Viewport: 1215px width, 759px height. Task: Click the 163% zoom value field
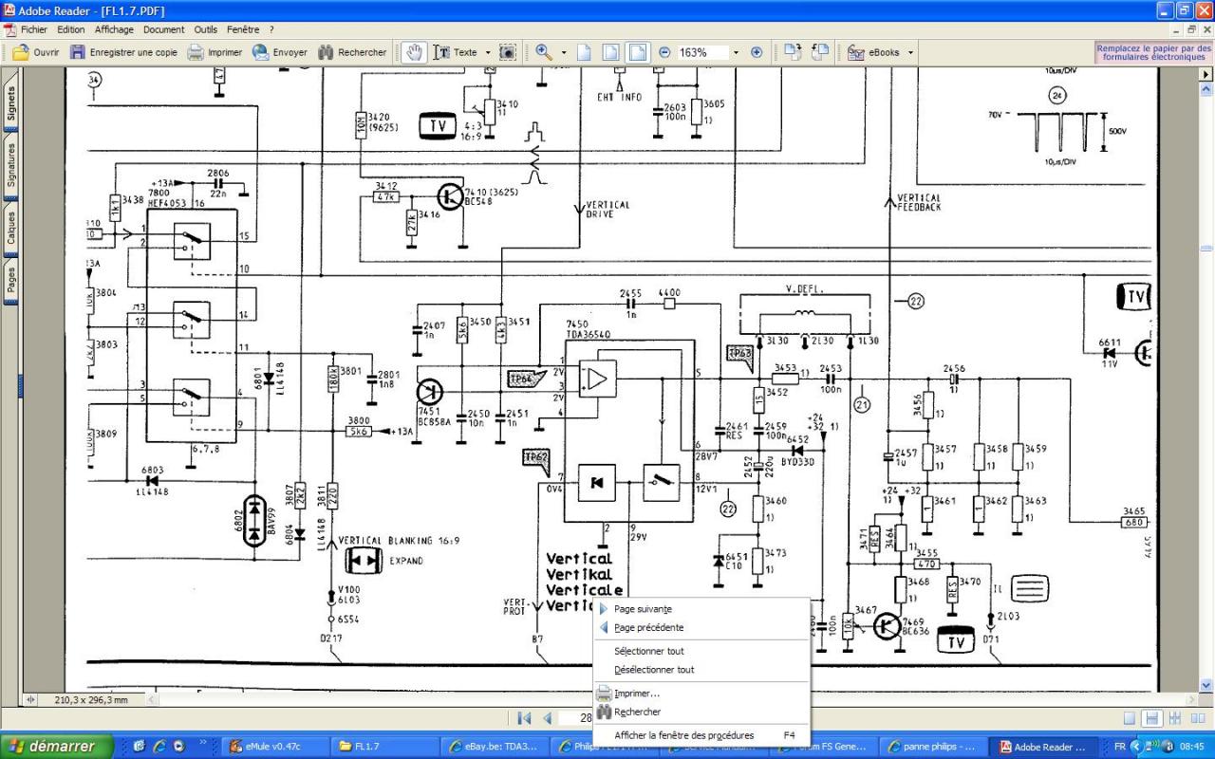(x=701, y=52)
